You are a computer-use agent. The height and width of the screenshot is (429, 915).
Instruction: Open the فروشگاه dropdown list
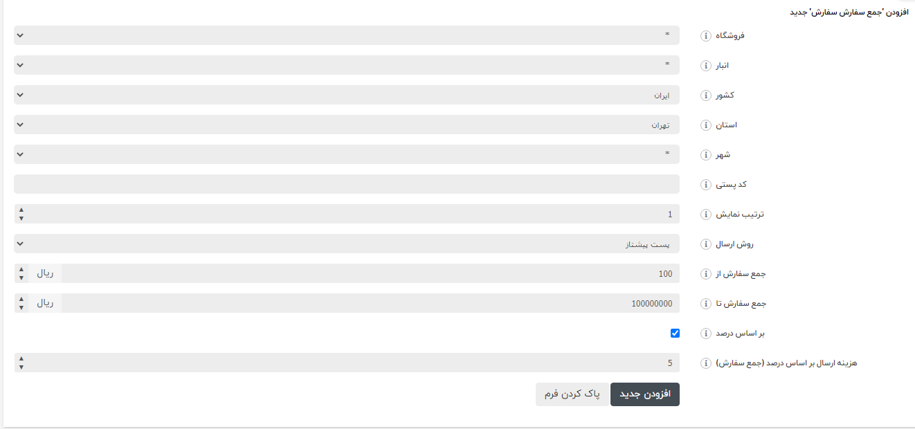(346, 35)
